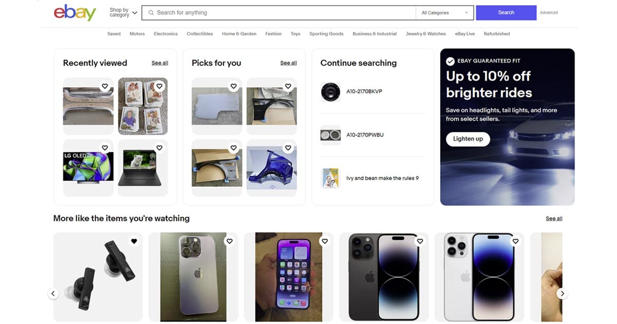Open A10-2170BKVP recent search
617x324 pixels.
364,91
